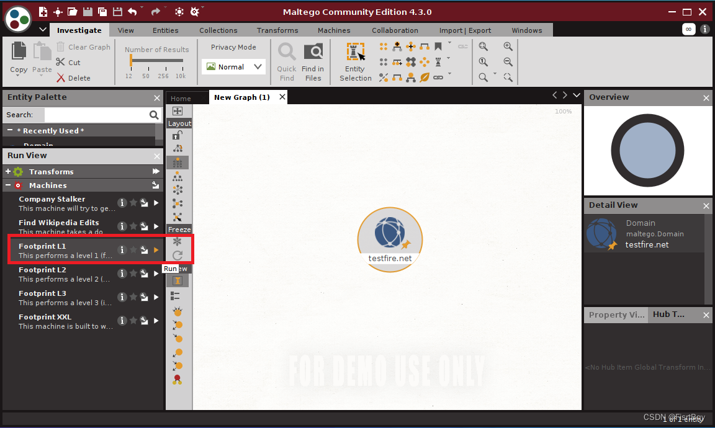The image size is (715, 428).
Task: Click the infinity badge icon top right
Action: pyautogui.click(x=688, y=29)
